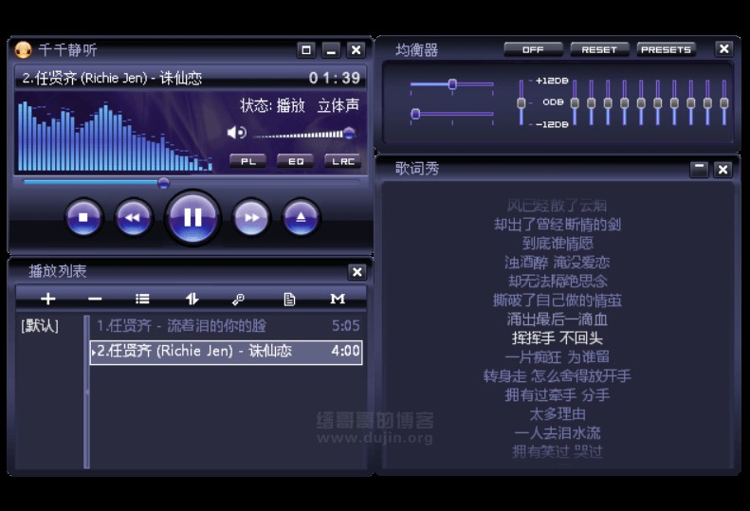Select track 1 流着泪的你的脸
Image resolution: width=750 pixels, height=511 pixels.
[226, 326]
